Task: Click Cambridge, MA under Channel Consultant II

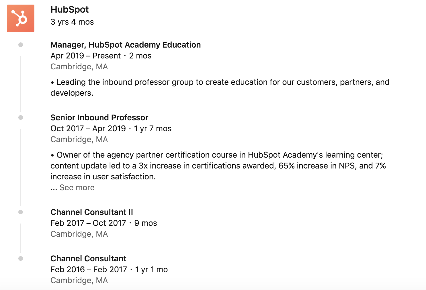Action: [x=79, y=234]
